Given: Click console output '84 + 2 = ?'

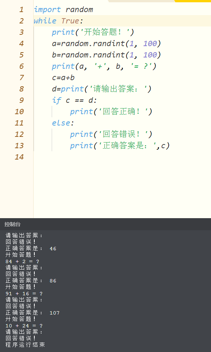Looking at the screenshot, I should [22, 261].
